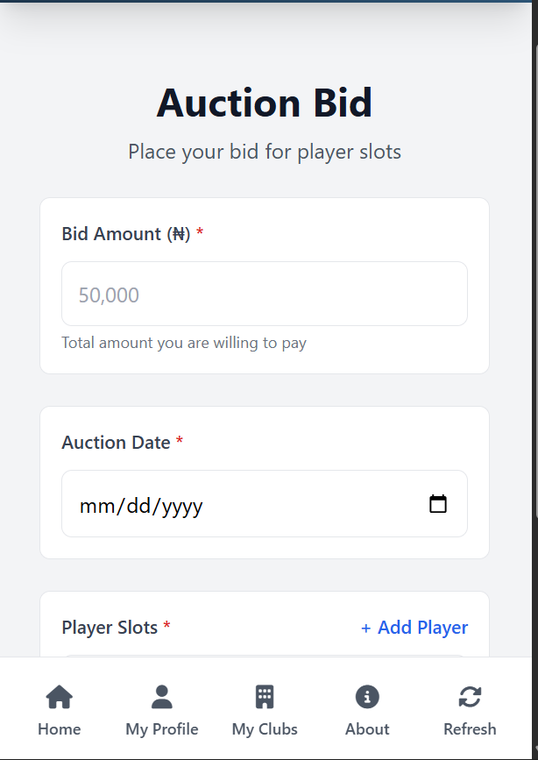The height and width of the screenshot is (760, 538).
Task: Click the Player Slots label
Action: [x=110, y=627]
